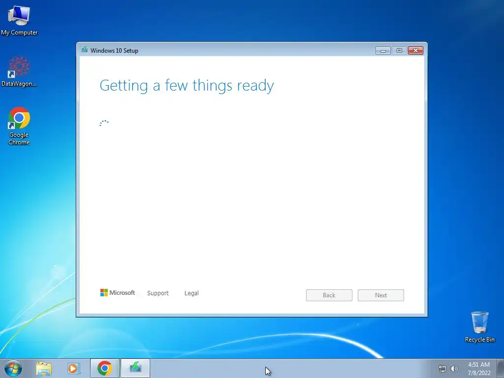The height and width of the screenshot is (378, 504).
Task: Switch to Chrome in taskbar
Action: [x=104, y=368]
